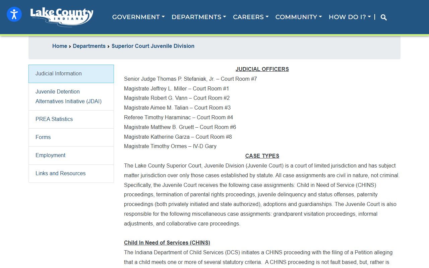Open Links and Resources sidebar item

pyautogui.click(x=71, y=174)
